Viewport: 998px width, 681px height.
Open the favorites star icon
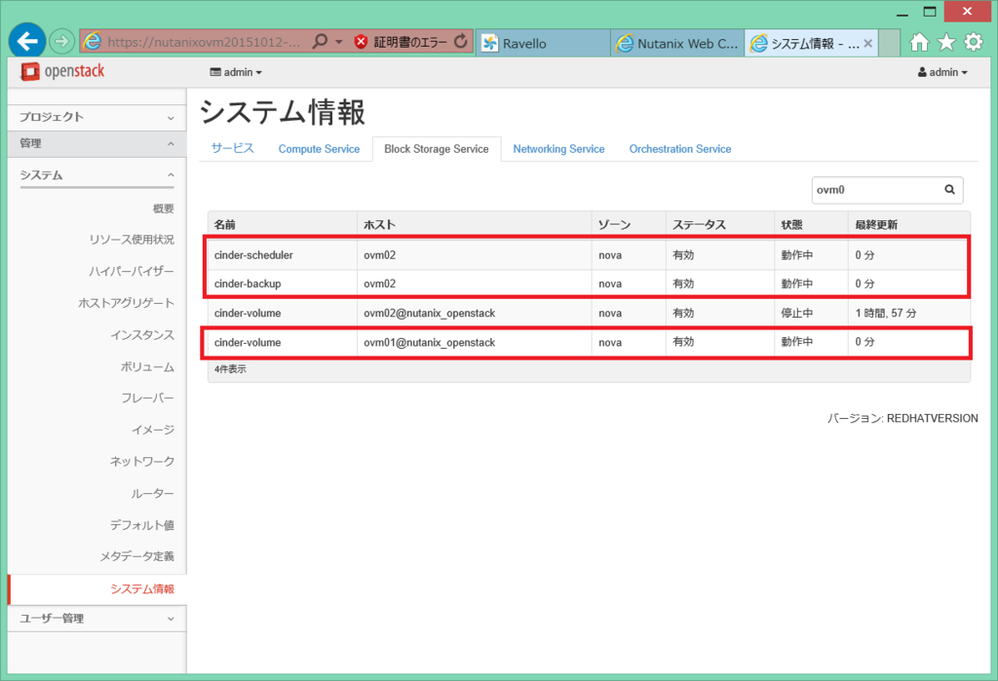[x=946, y=43]
